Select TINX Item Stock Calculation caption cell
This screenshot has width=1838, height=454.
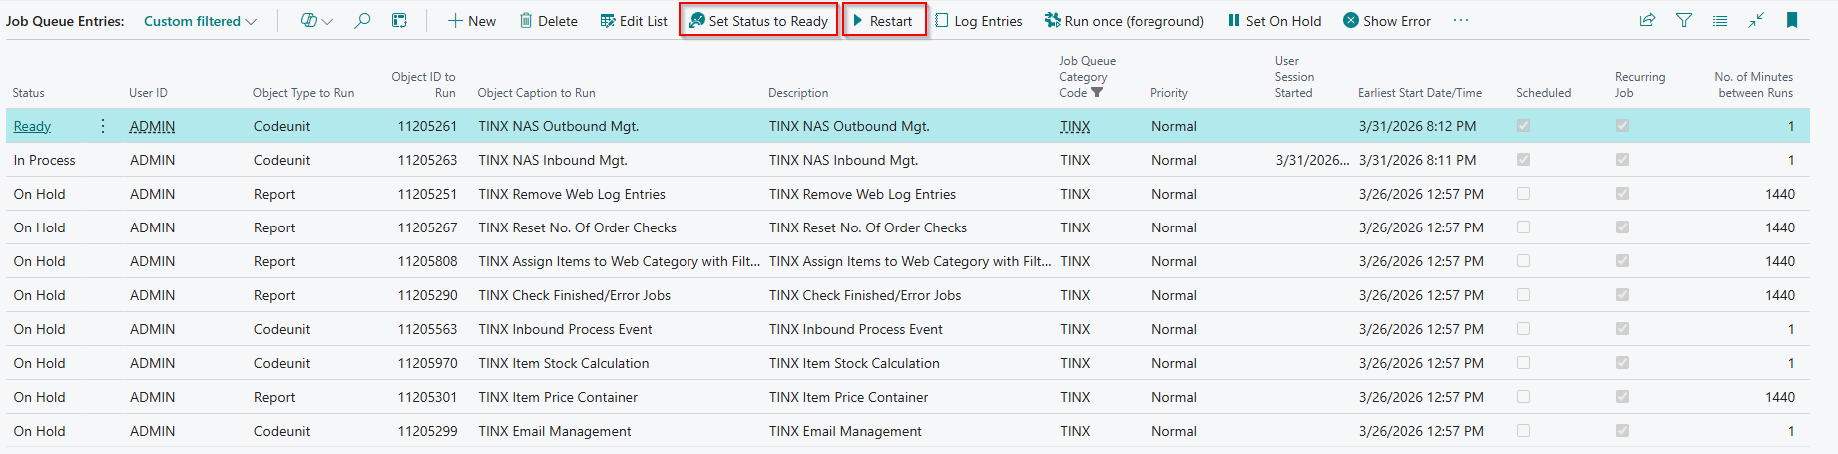pyautogui.click(x=563, y=363)
